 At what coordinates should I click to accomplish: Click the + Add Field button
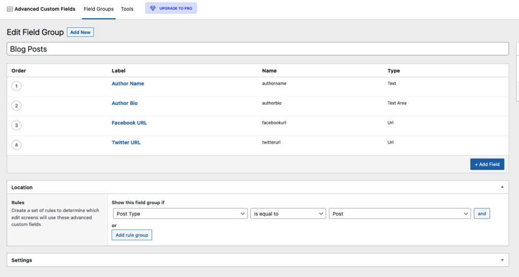coord(487,164)
